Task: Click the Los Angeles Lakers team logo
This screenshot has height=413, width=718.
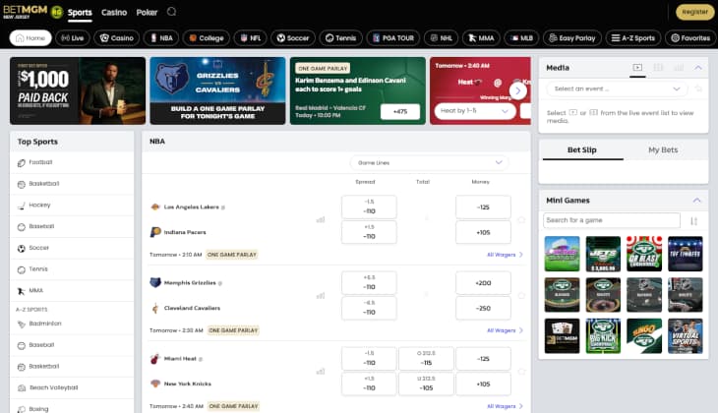Action: pos(155,206)
